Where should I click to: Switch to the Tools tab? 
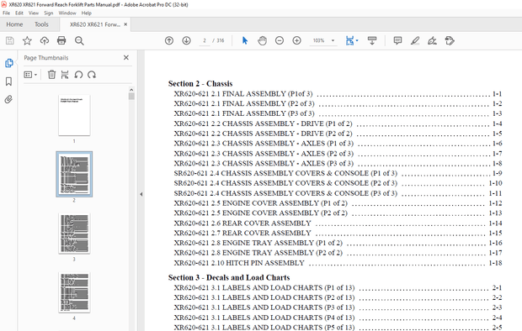tap(41, 24)
